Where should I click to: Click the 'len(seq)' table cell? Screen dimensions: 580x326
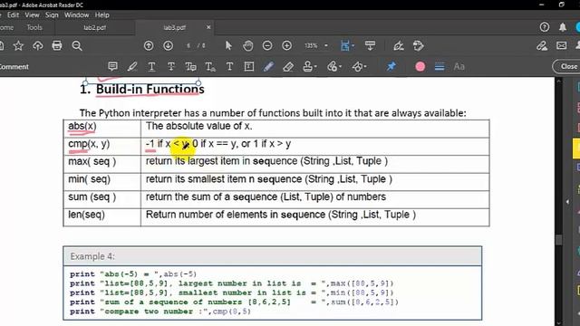[x=102, y=217]
